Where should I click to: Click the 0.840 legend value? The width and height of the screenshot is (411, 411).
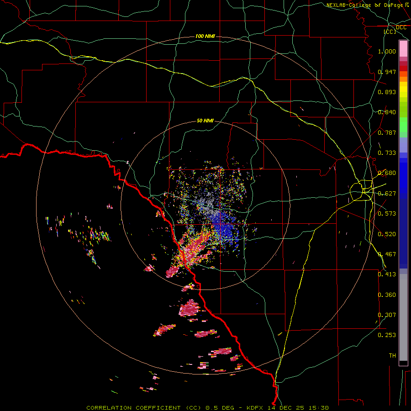pyautogui.click(x=387, y=112)
